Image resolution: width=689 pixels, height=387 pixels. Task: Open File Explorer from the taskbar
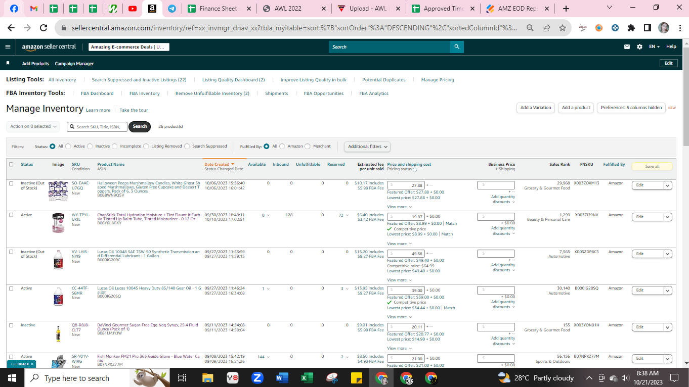pos(208,378)
